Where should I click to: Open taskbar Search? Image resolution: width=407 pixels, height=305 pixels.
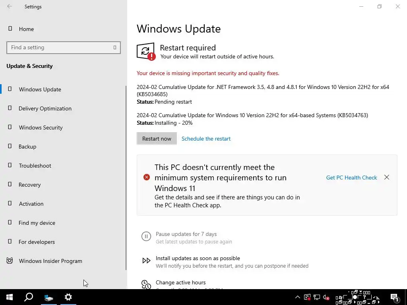(29, 297)
